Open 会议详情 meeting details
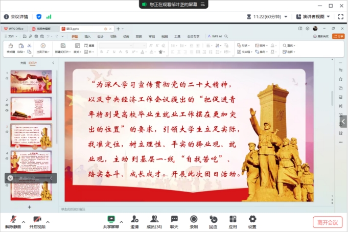 [x=16, y=16]
